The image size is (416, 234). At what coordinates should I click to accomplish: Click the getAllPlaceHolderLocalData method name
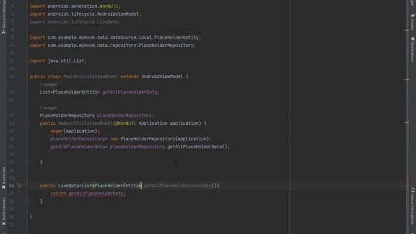(x=177, y=186)
